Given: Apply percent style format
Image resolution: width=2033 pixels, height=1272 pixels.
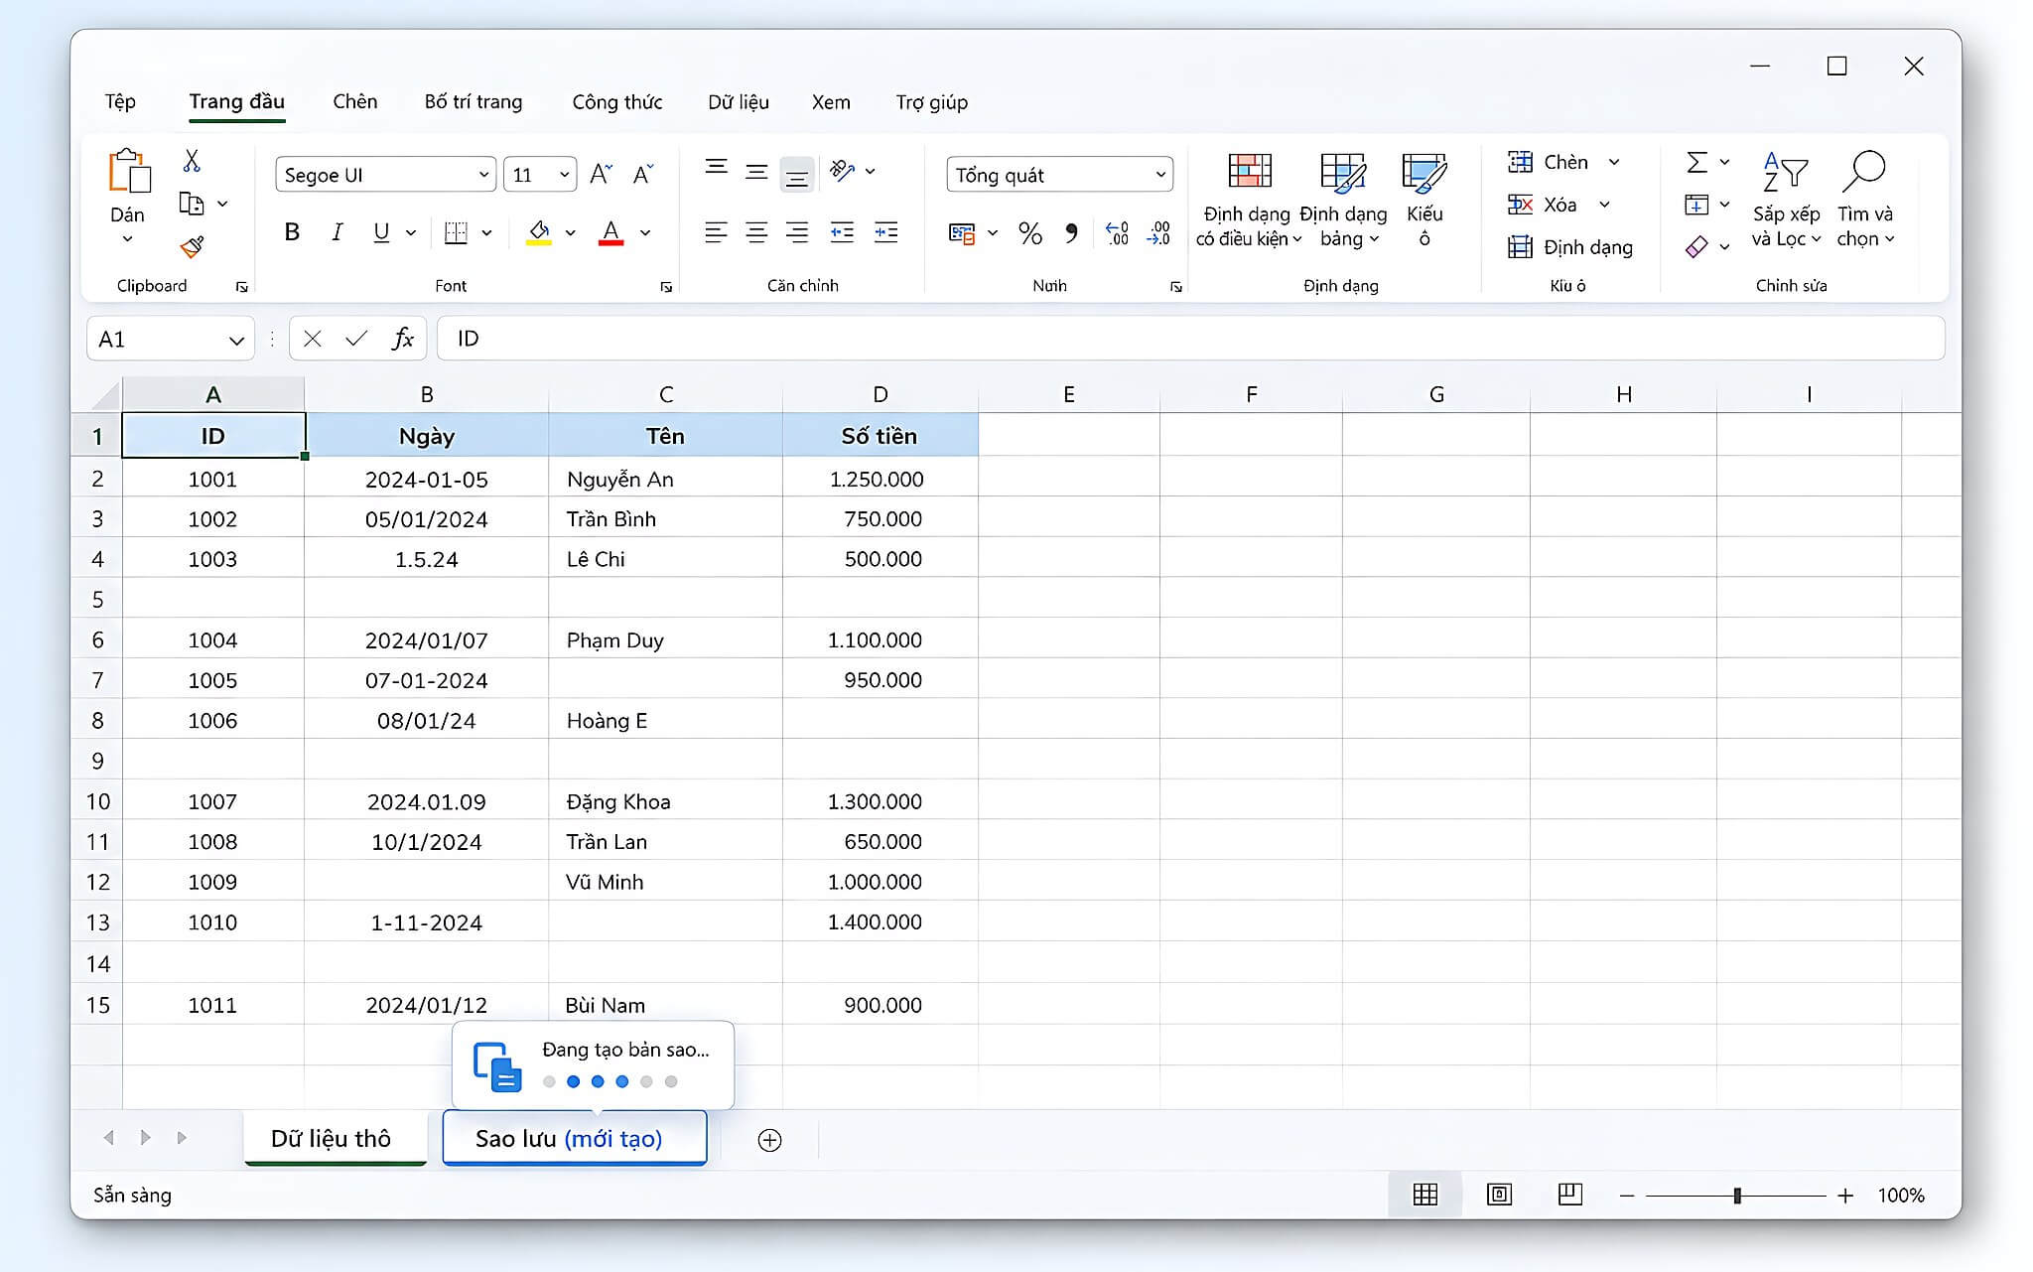Looking at the screenshot, I should 1030,233.
